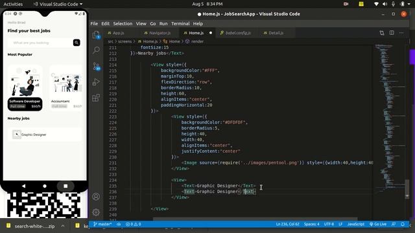415x233 pixels.
Task: Click the screen recording indicator in top bar
Action: (x=346, y=4)
